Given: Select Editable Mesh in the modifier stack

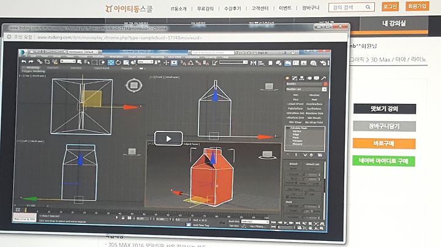Looking at the screenshot, I should (299, 128).
